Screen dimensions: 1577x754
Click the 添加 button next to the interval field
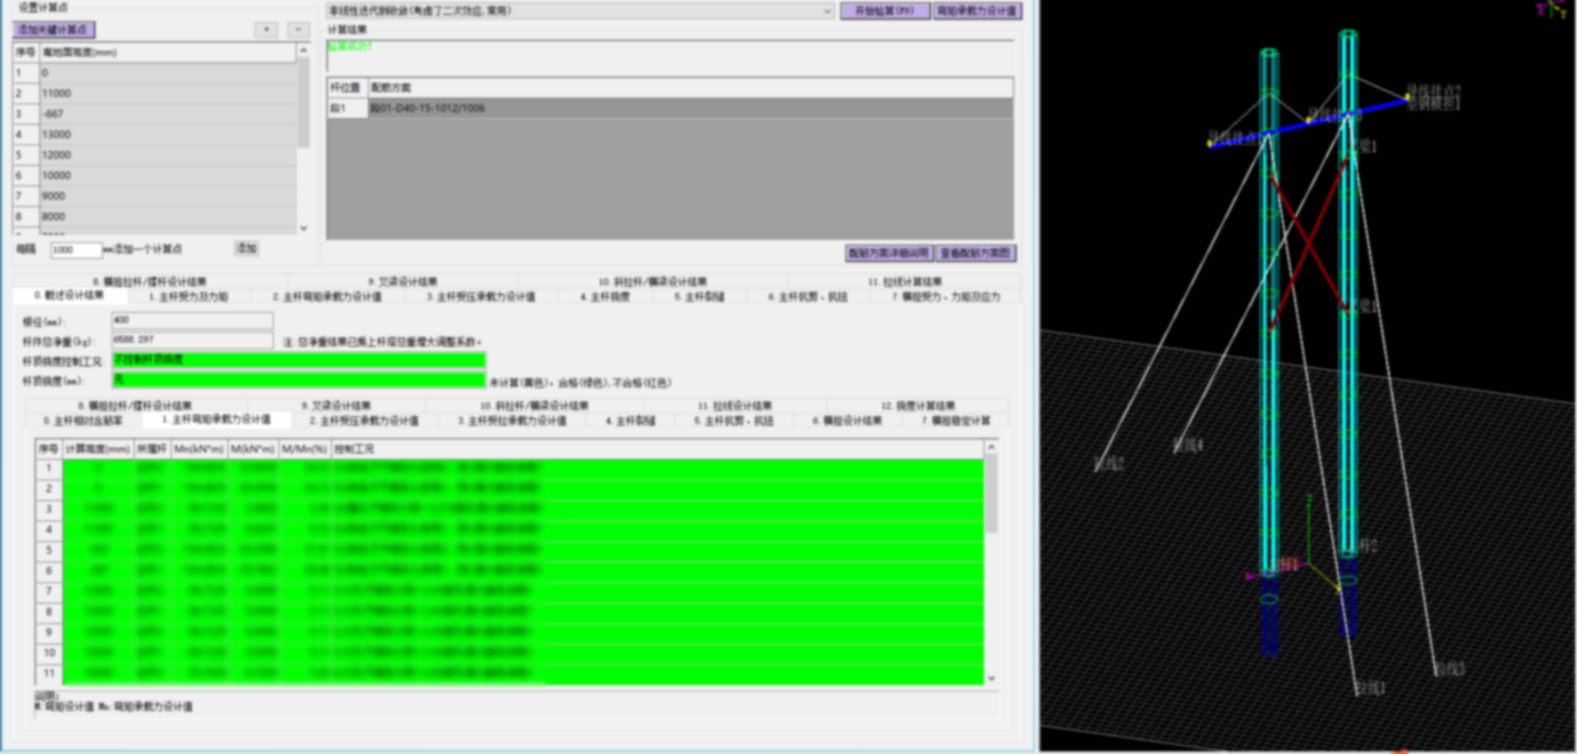(x=247, y=248)
